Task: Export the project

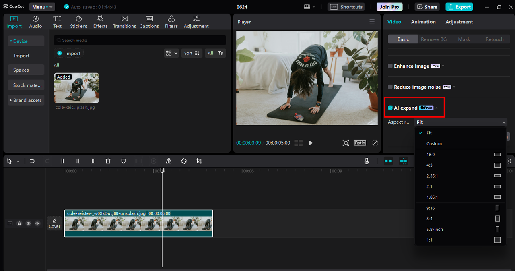Action: pos(459,7)
